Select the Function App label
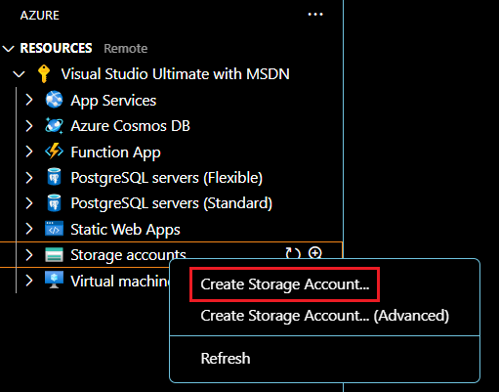The height and width of the screenshot is (392, 499). pos(116,152)
